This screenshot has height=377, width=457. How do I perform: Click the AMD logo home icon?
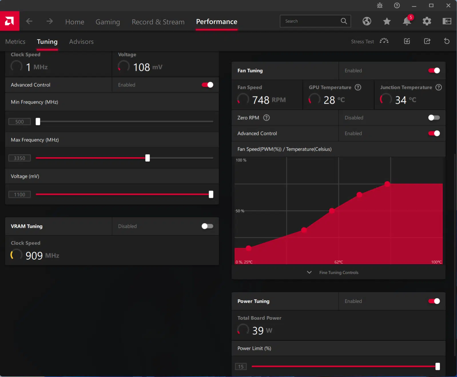tap(9, 21)
